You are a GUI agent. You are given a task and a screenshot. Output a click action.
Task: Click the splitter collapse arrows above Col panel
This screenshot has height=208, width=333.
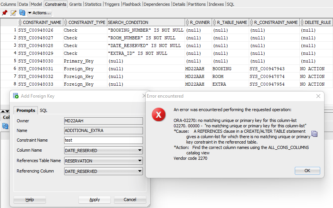5,111
